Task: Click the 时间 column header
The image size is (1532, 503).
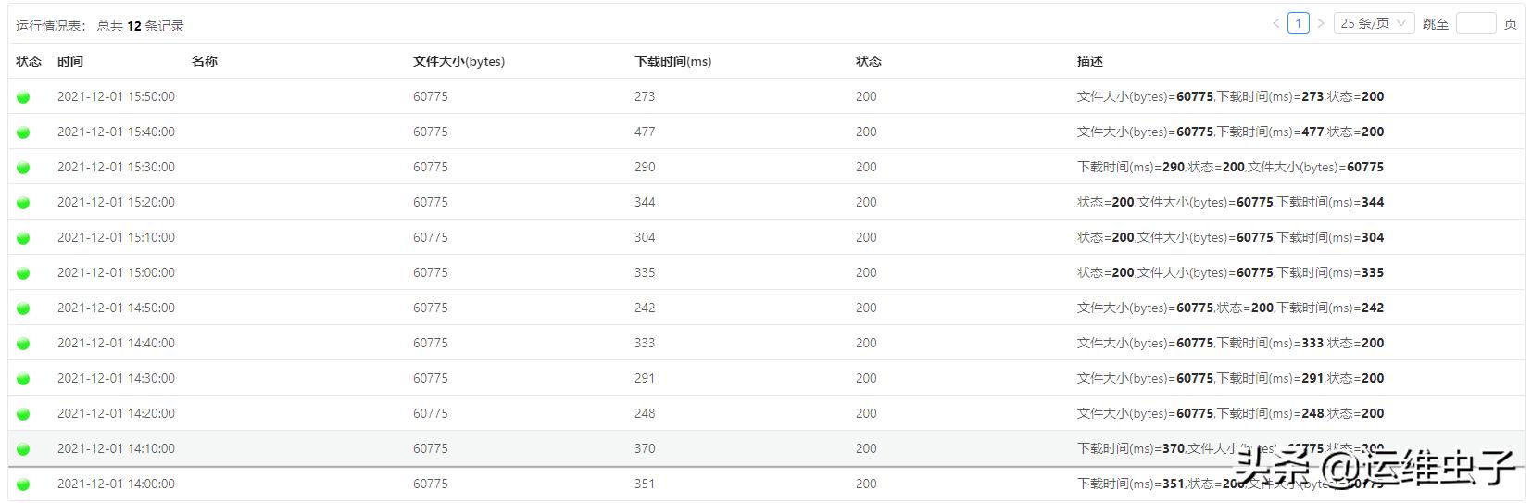Action: point(70,61)
